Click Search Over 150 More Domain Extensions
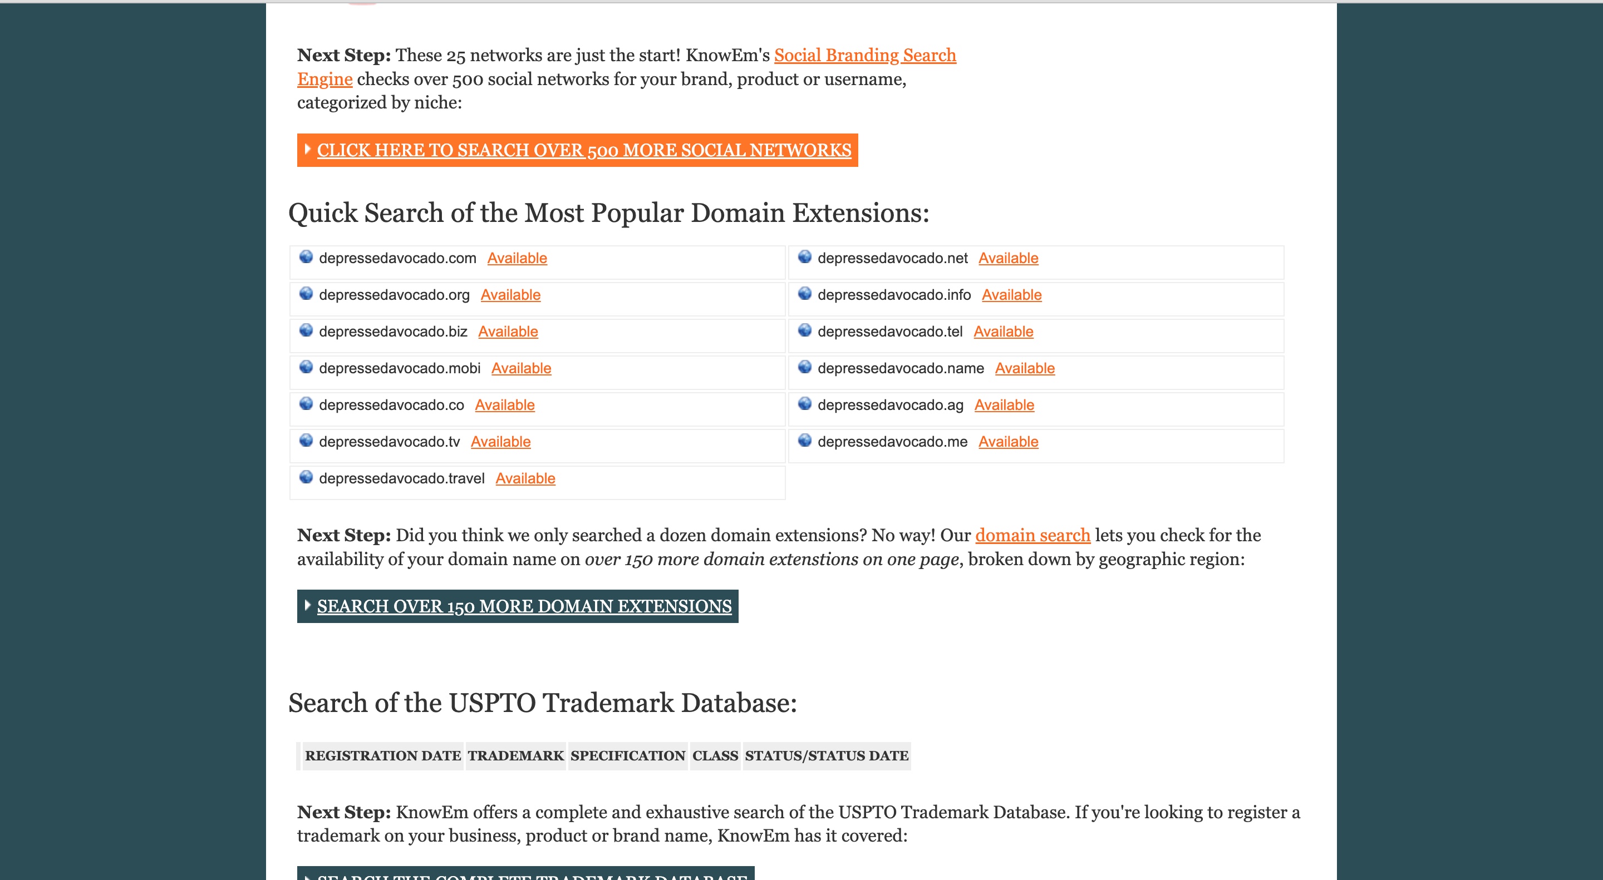Screen dimensions: 1603x880 [x=524, y=606]
